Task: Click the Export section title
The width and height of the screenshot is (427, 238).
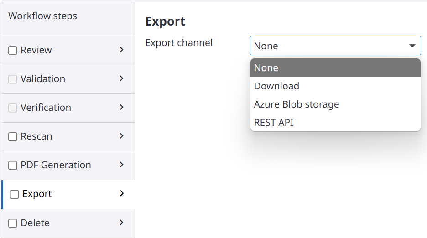Action: click(x=165, y=21)
